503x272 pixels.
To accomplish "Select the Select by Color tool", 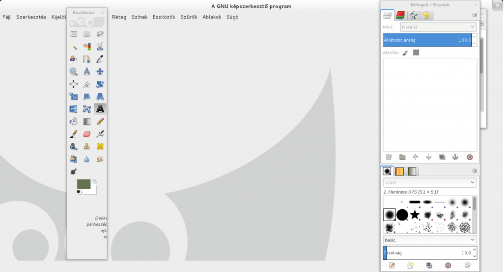I will (x=86, y=47).
